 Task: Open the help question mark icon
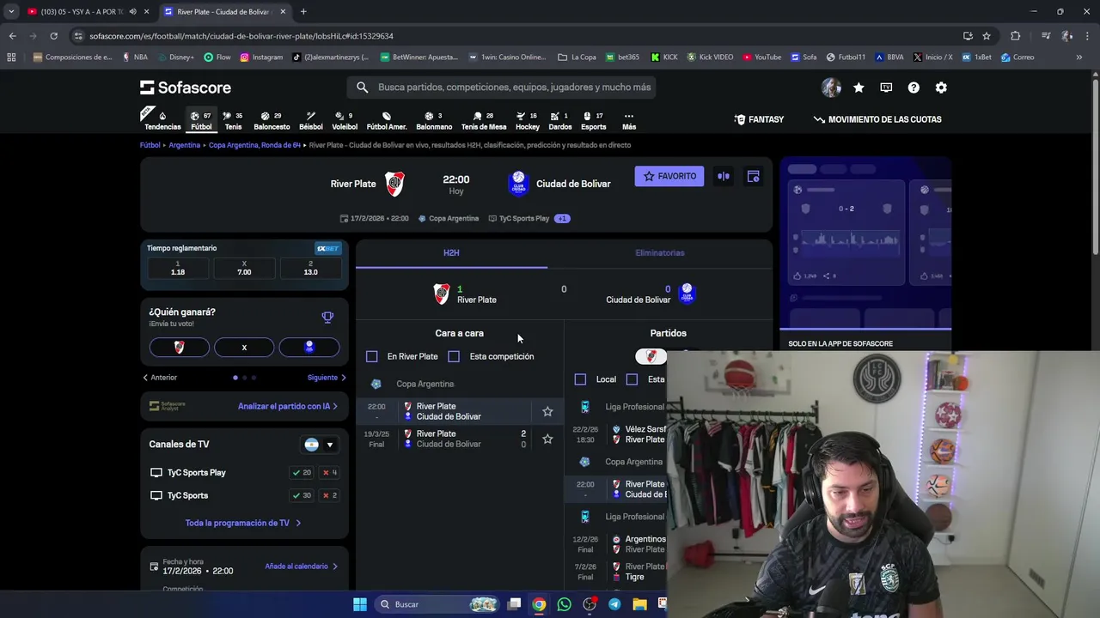point(914,88)
